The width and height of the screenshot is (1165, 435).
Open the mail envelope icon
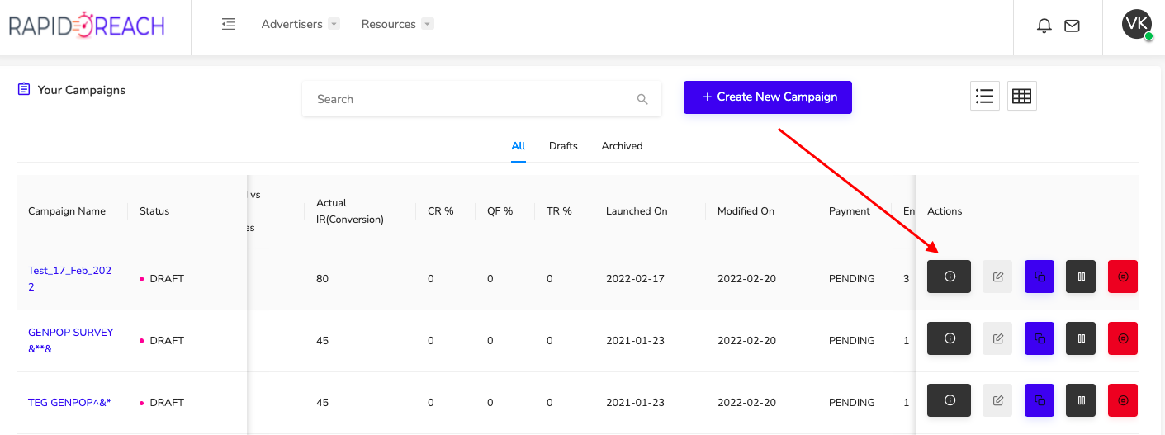(x=1072, y=26)
